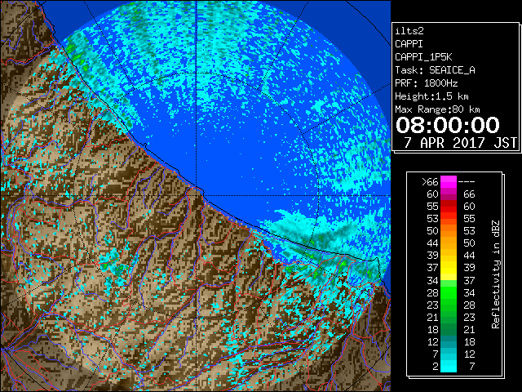Click the '44' lower label in the 44–50 row
Screen dimensions: 522x392
coord(433,243)
